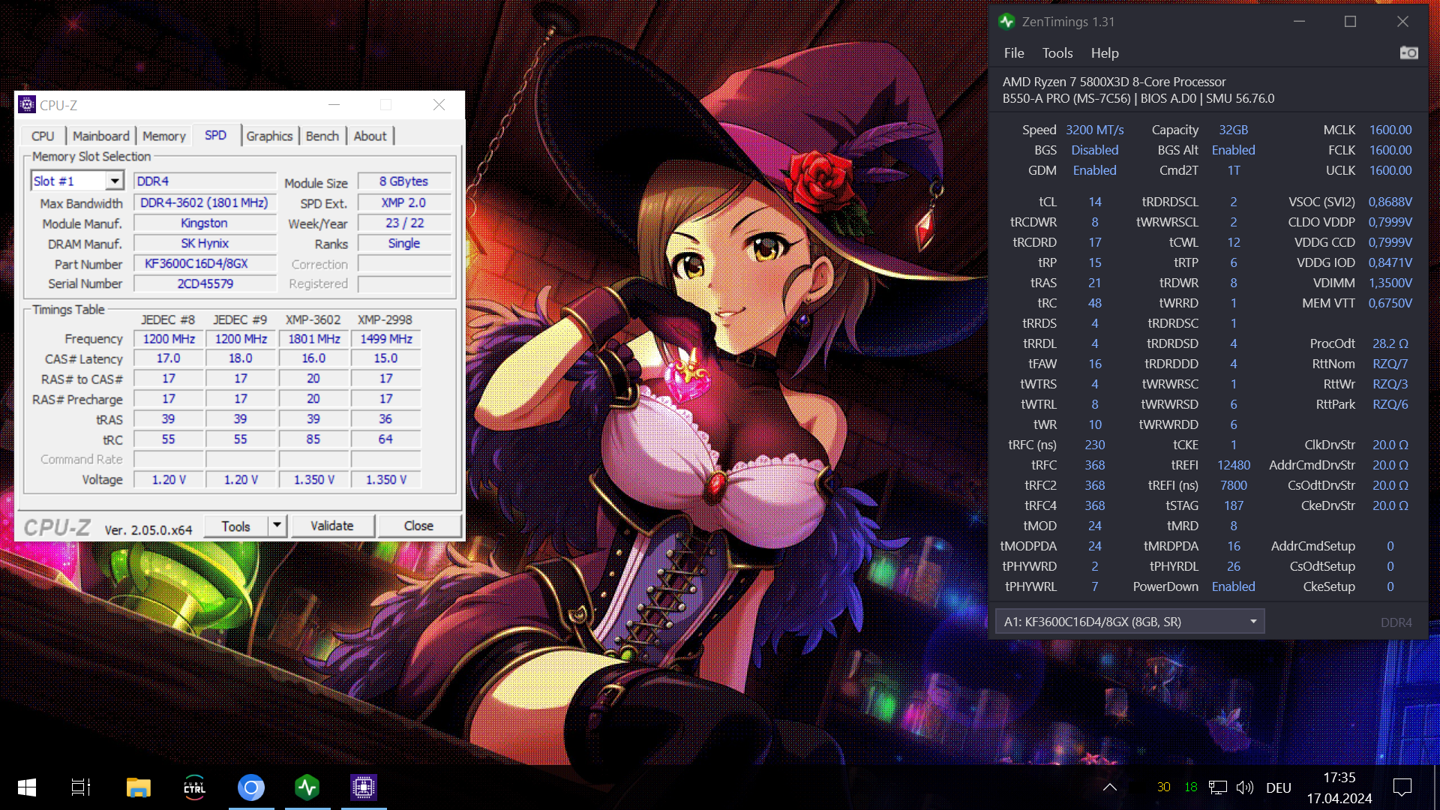Image resolution: width=1440 pixels, height=810 pixels.
Task: Click the ZenTimings title bar logo icon
Action: coord(1006,22)
